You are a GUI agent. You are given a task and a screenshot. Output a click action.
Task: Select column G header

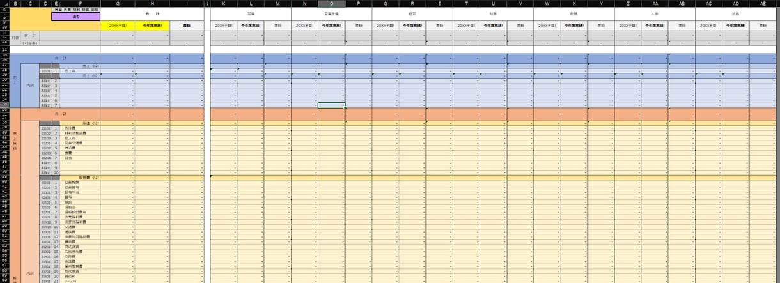coord(118,3)
